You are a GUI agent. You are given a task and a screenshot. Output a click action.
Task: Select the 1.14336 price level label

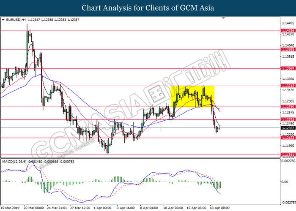pyautogui.click(x=288, y=30)
